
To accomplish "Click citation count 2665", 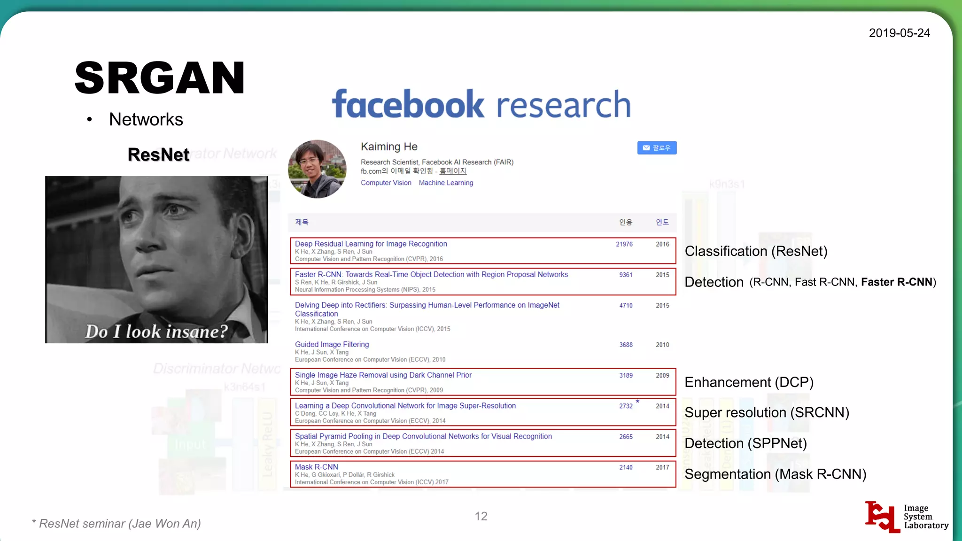I will (626, 437).
